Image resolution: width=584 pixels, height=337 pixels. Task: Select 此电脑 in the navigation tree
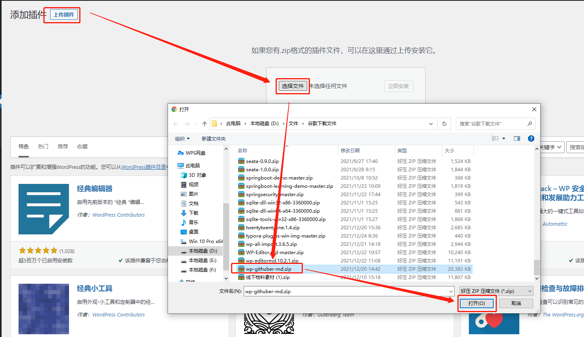(189, 165)
